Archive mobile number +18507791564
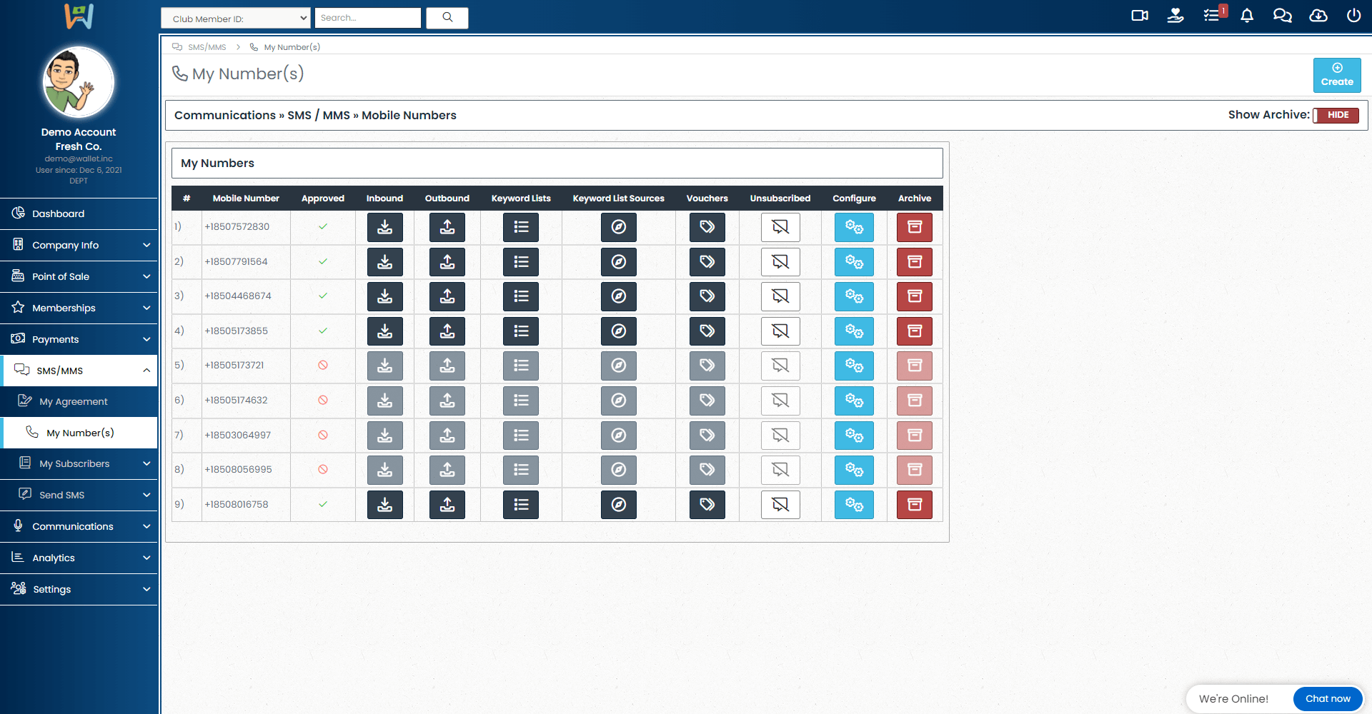Screen dimensions: 1372x714 (x=914, y=262)
